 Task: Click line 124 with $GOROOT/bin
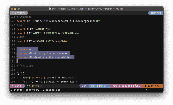(48, 33)
